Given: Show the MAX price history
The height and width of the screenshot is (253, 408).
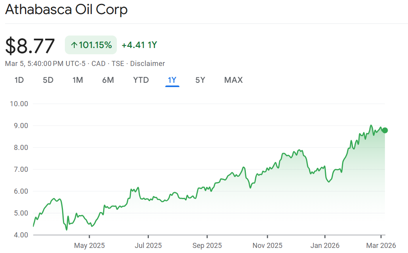Looking at the screenshot, I should pos(233,80).
